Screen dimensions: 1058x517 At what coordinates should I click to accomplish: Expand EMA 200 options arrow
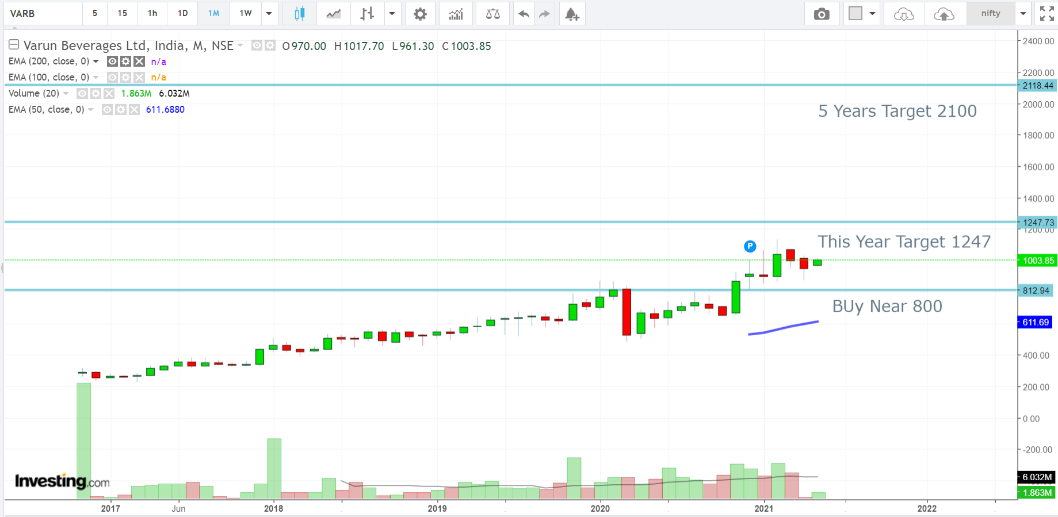click(x=96, y=61)
